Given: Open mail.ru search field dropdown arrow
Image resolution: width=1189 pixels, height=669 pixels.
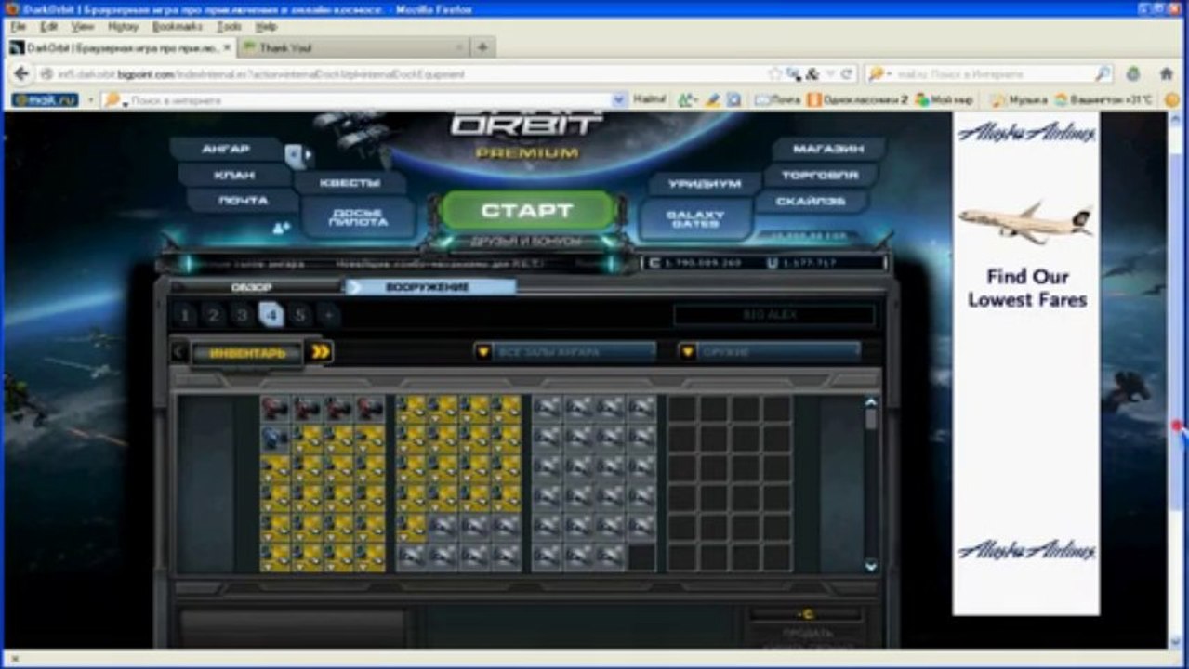Looking at the screenshot, I should (619, 99).
